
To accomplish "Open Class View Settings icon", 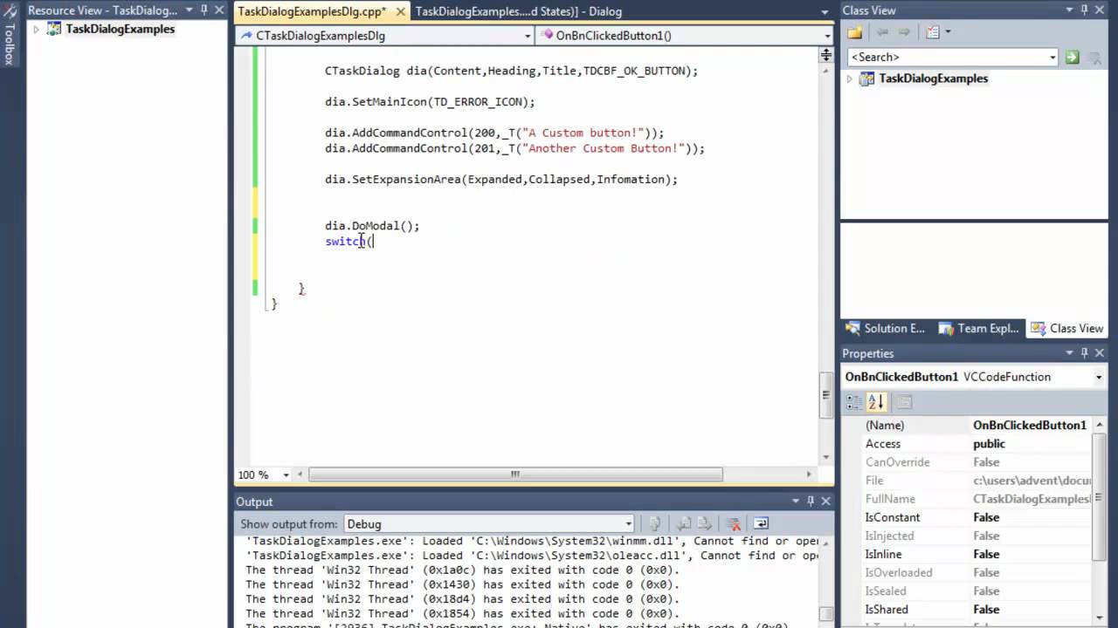I will [932, 32].
